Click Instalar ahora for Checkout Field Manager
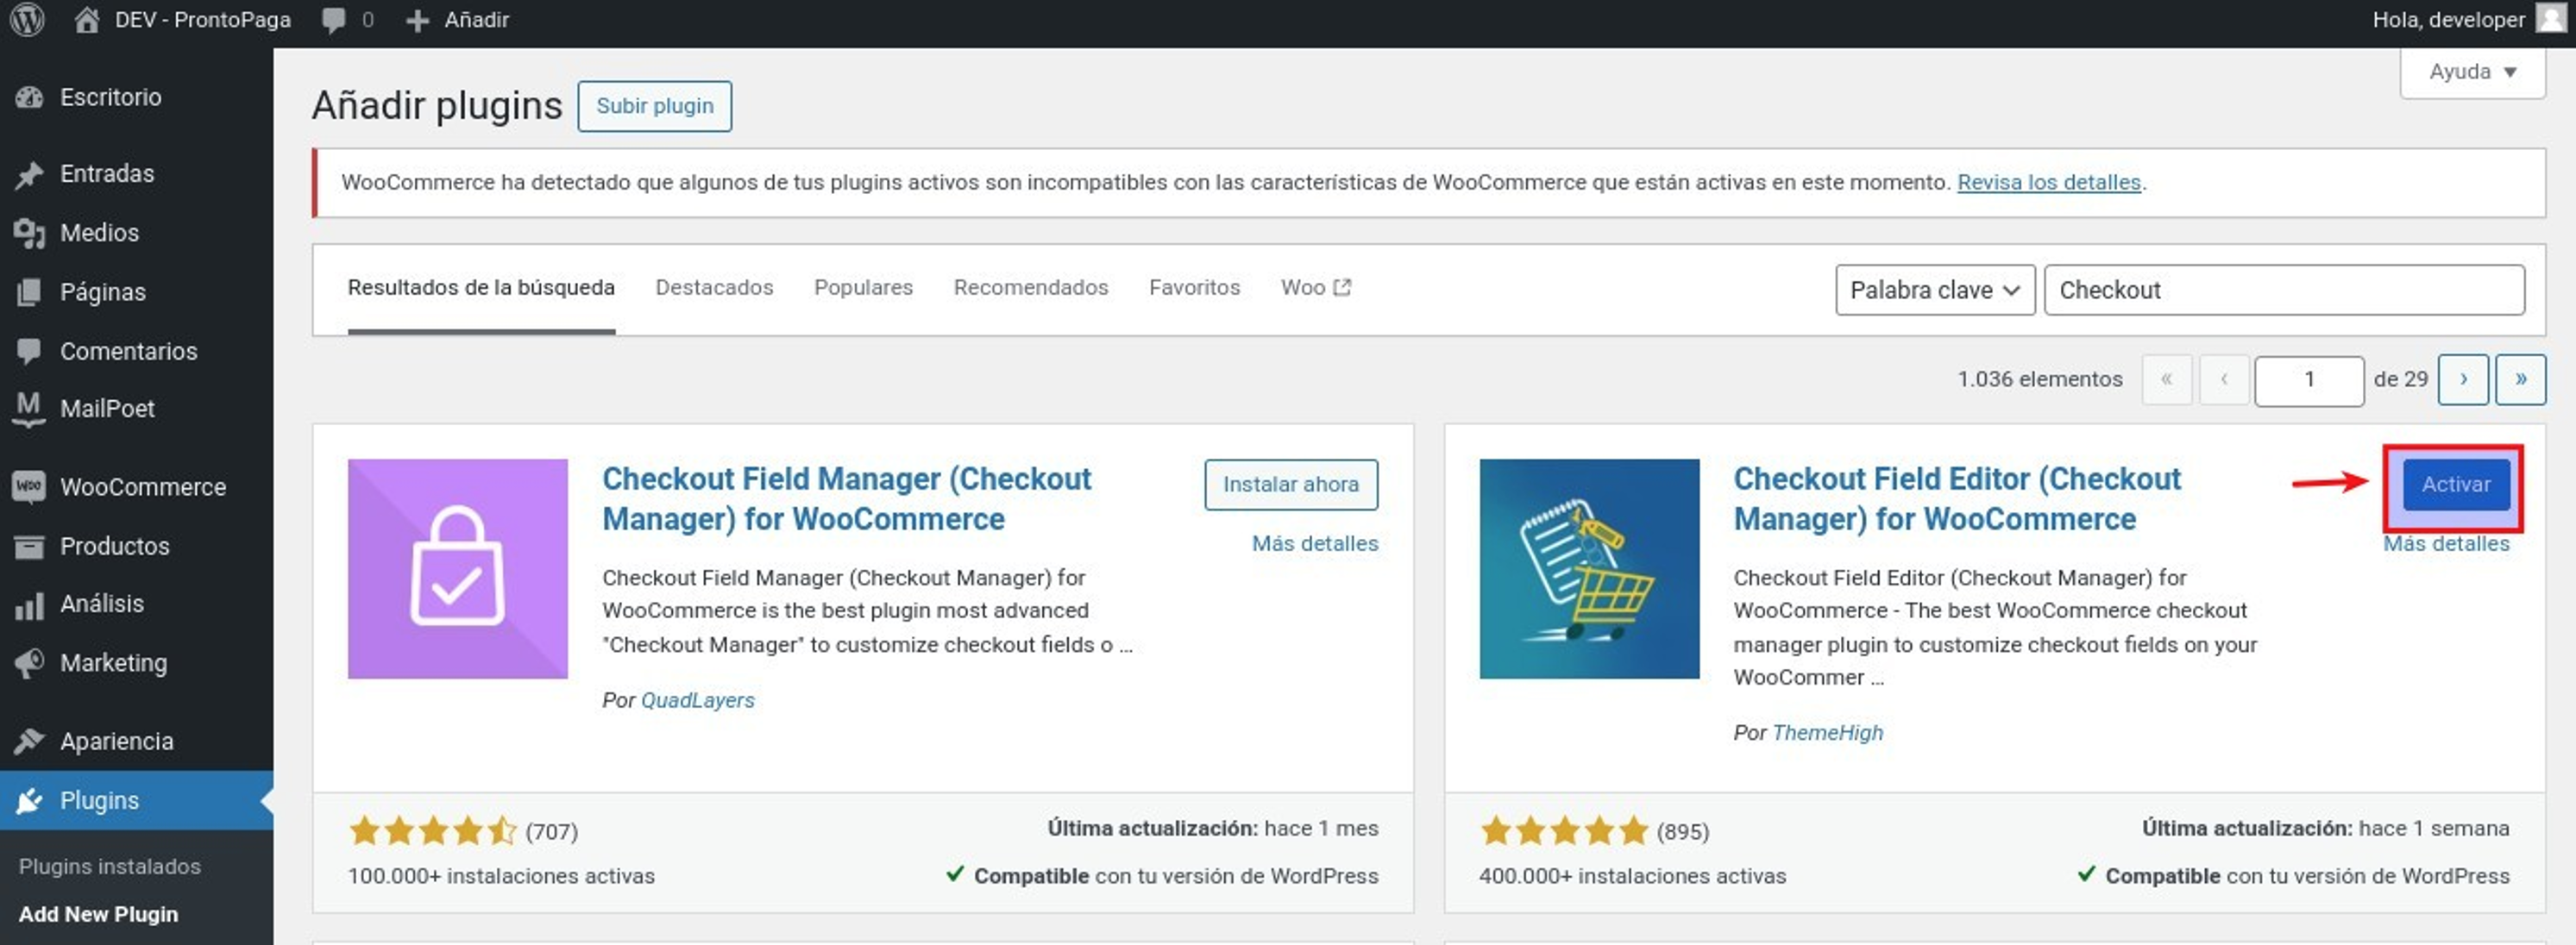2576x945 pixels. [1290, 485]
